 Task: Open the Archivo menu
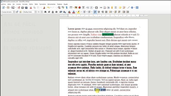coord(3,4)
